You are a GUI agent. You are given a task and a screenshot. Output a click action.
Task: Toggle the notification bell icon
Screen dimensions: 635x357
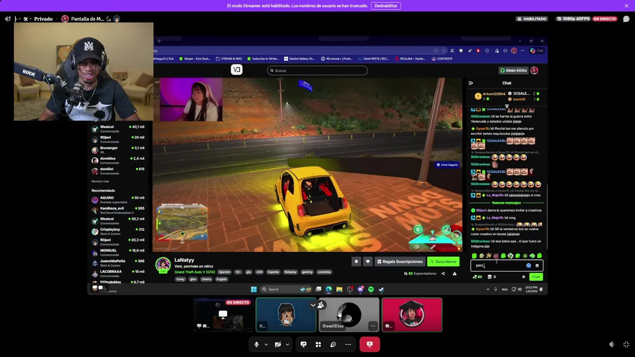(x=356, y=262)
